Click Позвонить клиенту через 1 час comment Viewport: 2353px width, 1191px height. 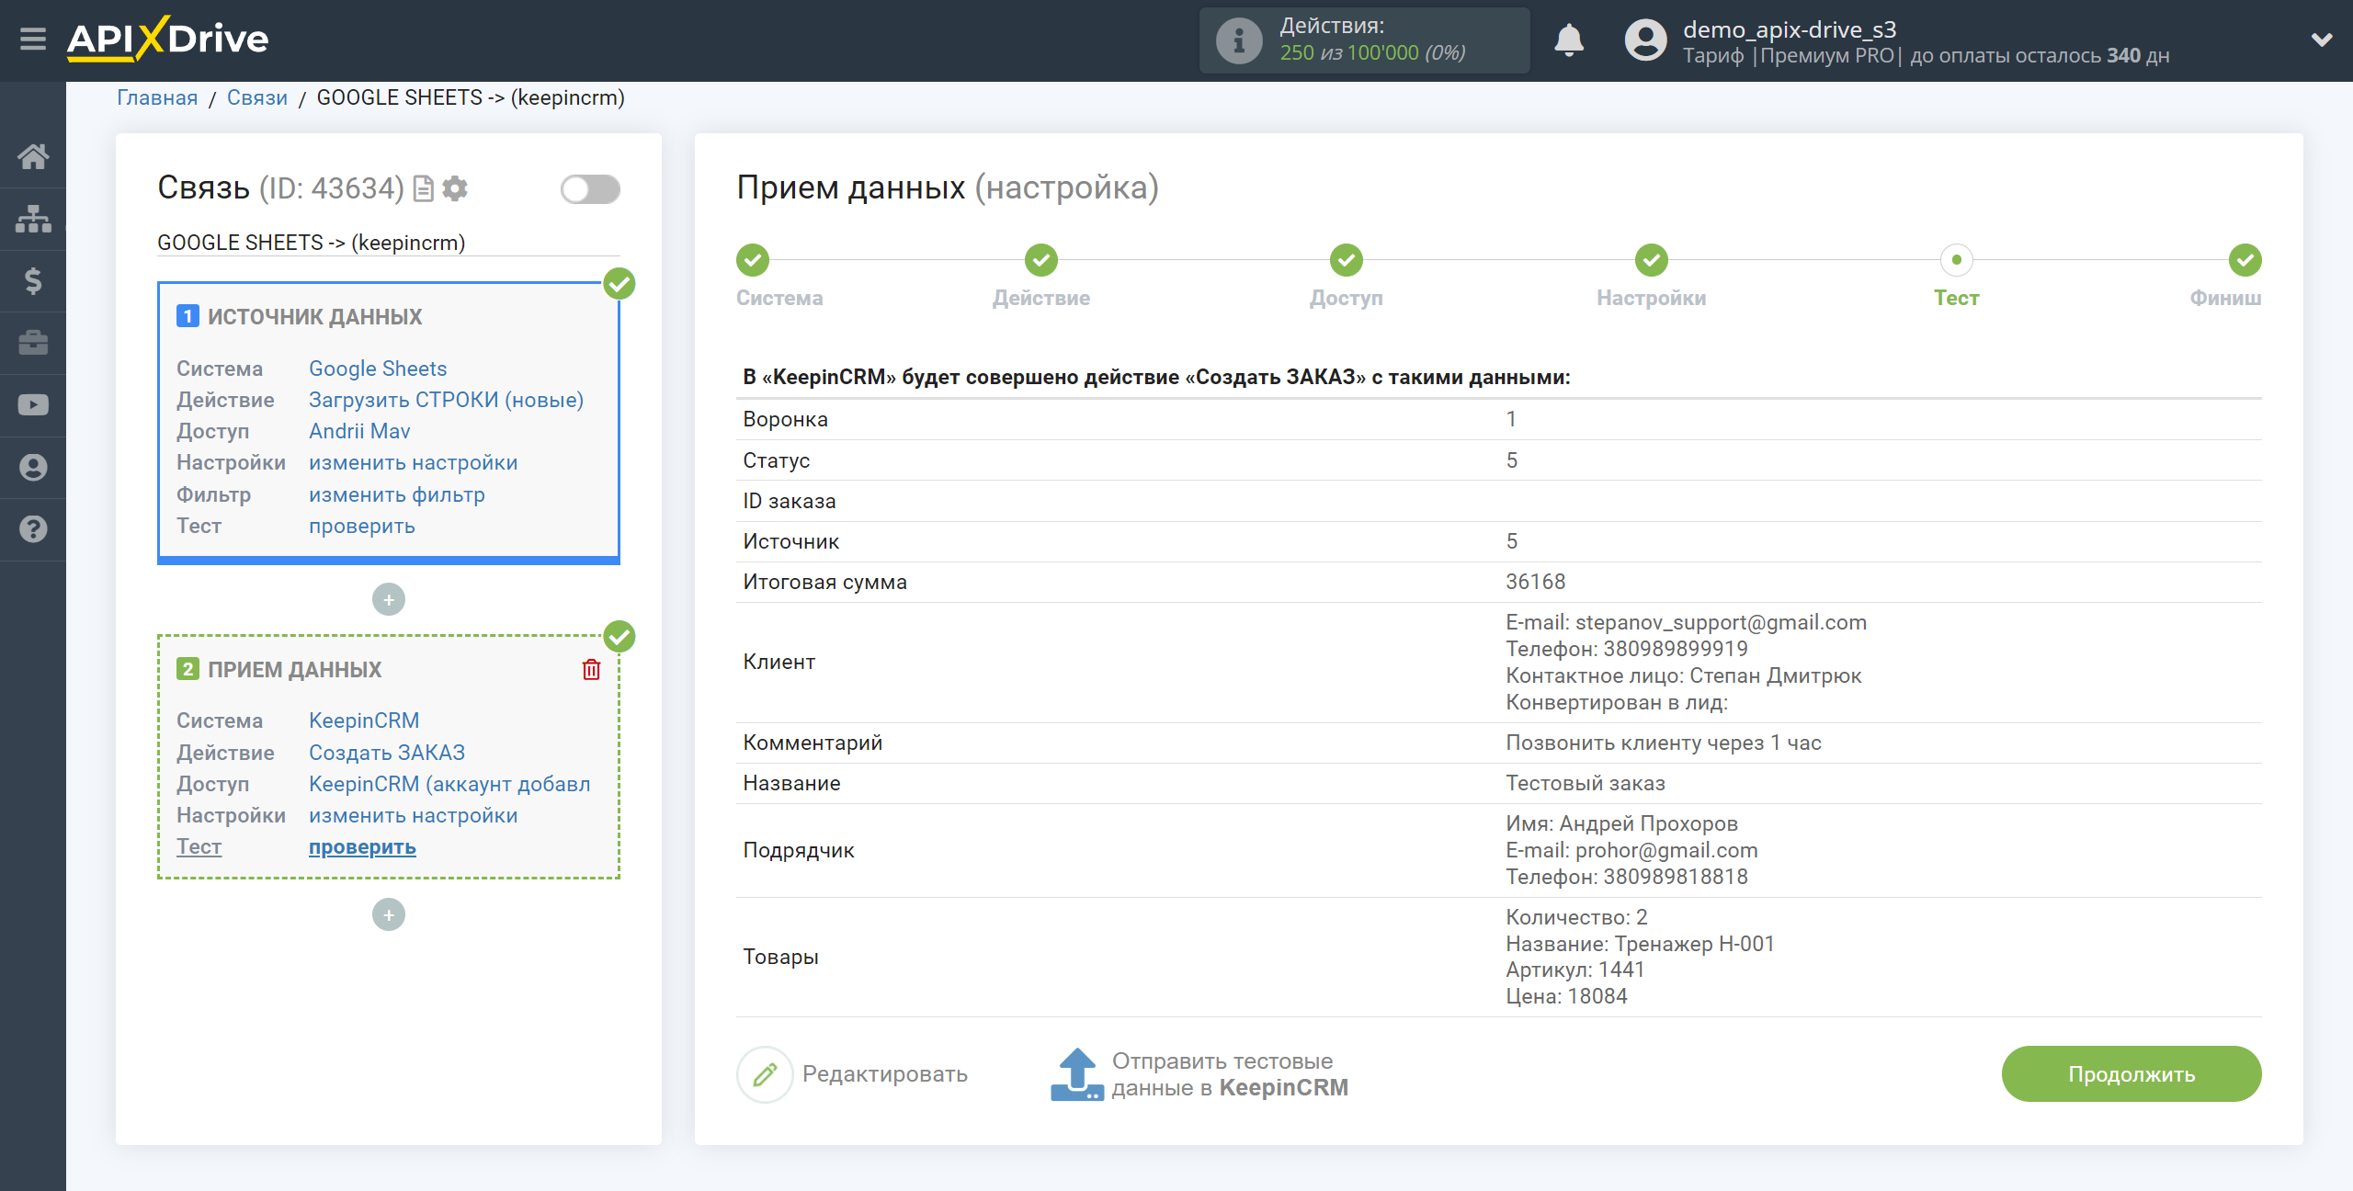(x=1664, y=743)
